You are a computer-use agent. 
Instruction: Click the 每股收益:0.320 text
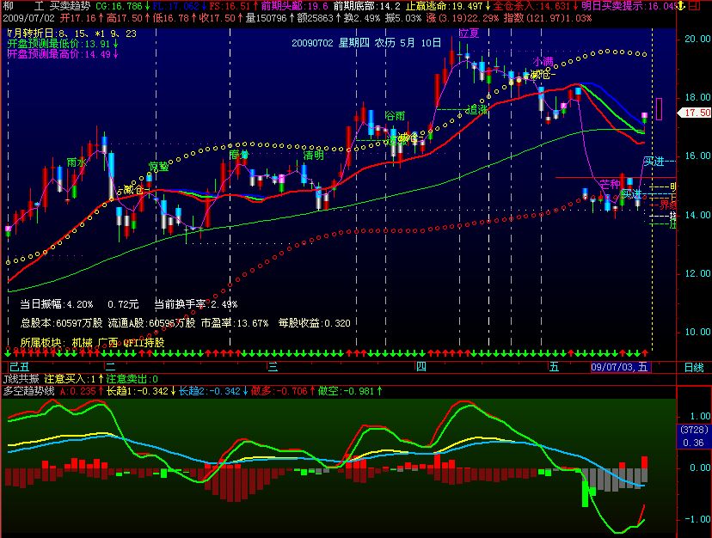pyautogui.click(x=314, y=323)
